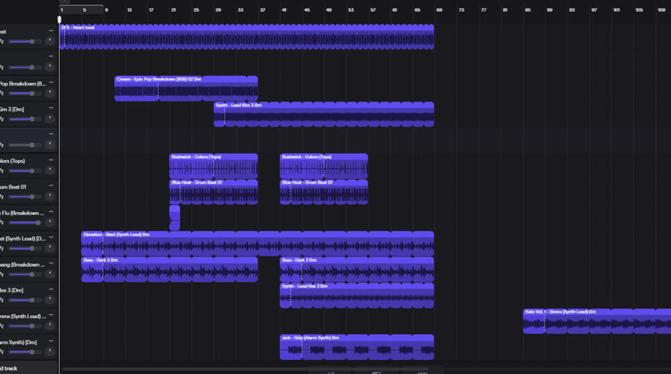Open more options for Flu Breakdown track
Image resolution: width=671 pixels, height=374 pixels.
click(x=51, y=212)
